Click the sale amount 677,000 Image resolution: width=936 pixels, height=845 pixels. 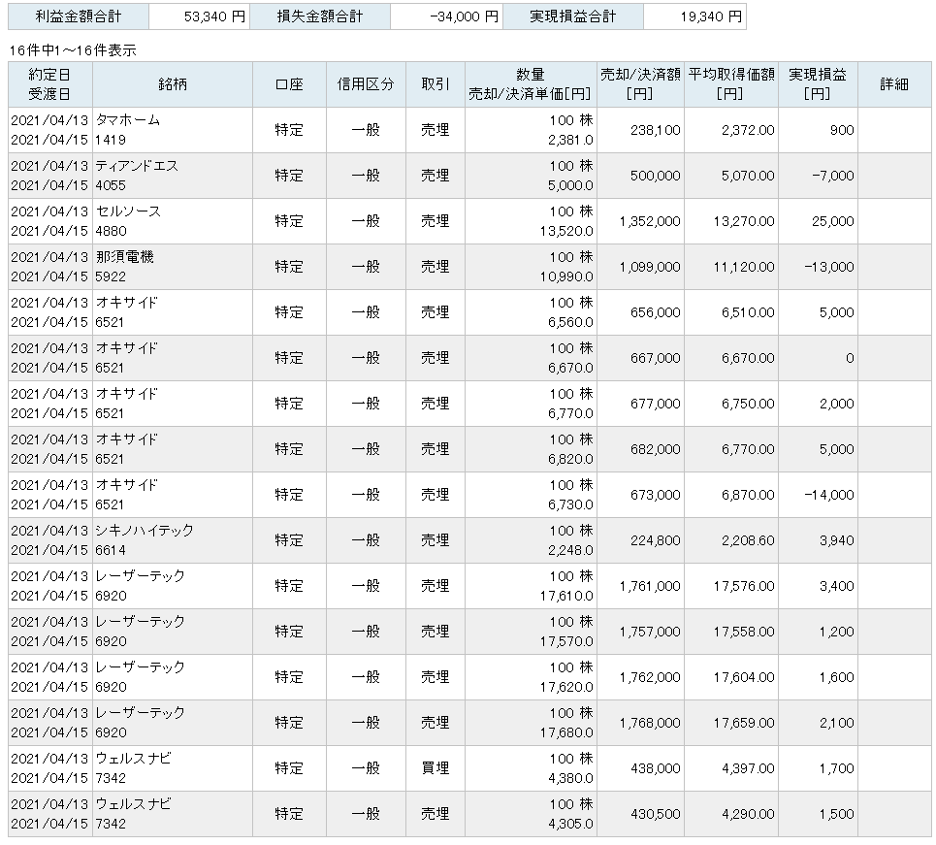(x=656, y=404)
